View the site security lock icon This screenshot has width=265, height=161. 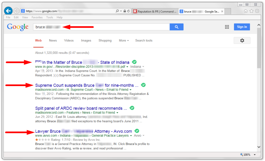pyautogui.click(x=124, y=11)
